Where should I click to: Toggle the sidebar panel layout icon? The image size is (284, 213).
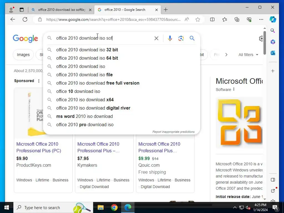coord(273,180)
